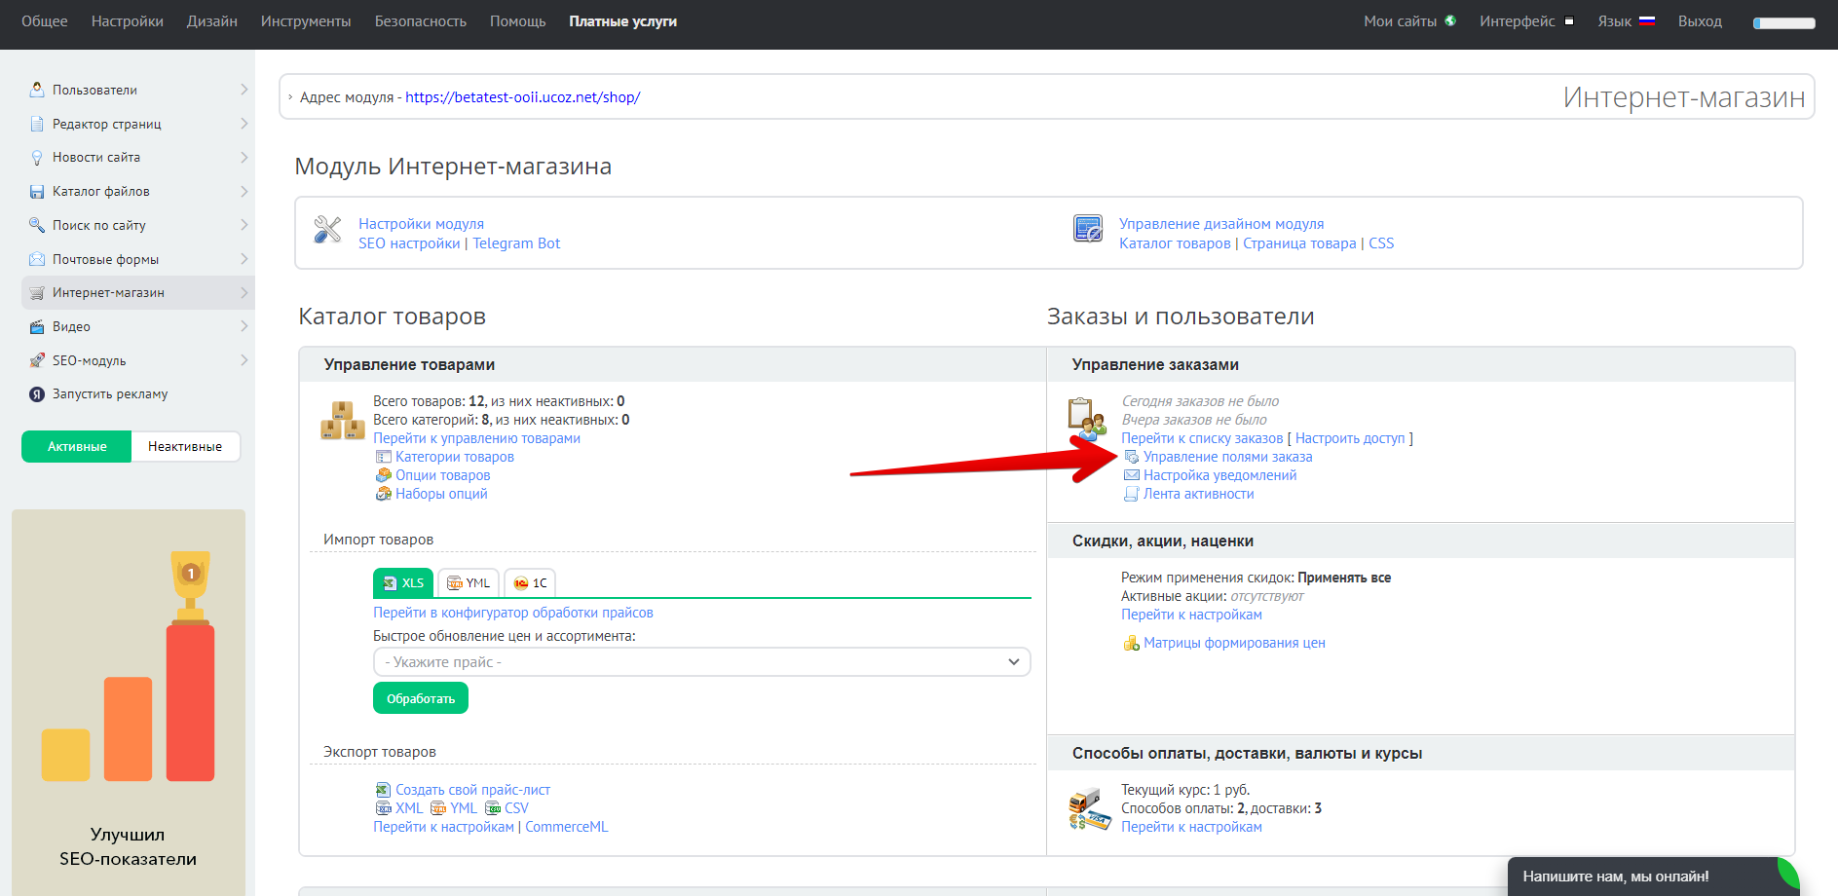The height and width of the screenshot is (896, 1838).
Task: Switch to Активные modules toggle
Action: 77,447
